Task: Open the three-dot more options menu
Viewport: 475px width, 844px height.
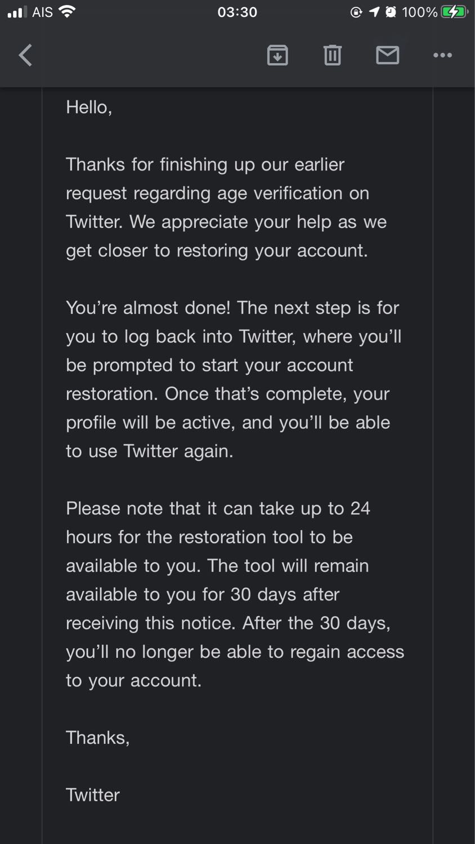Action: (x=442, y=55)
